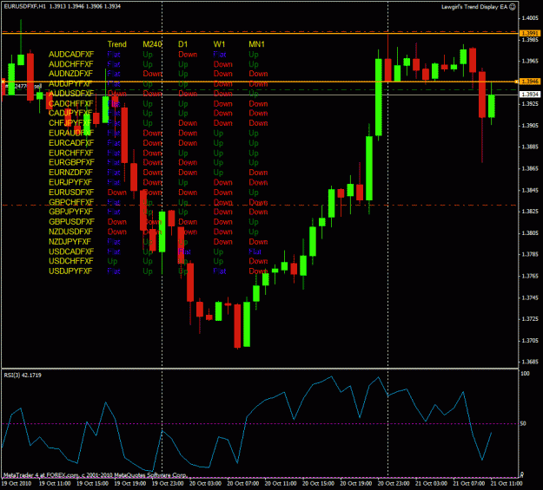Click the 20 Oct 15:00 time label

click(319, 483)
